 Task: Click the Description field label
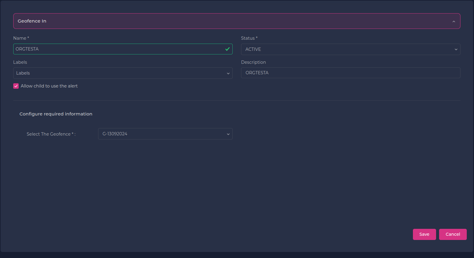tap(253, 62)
